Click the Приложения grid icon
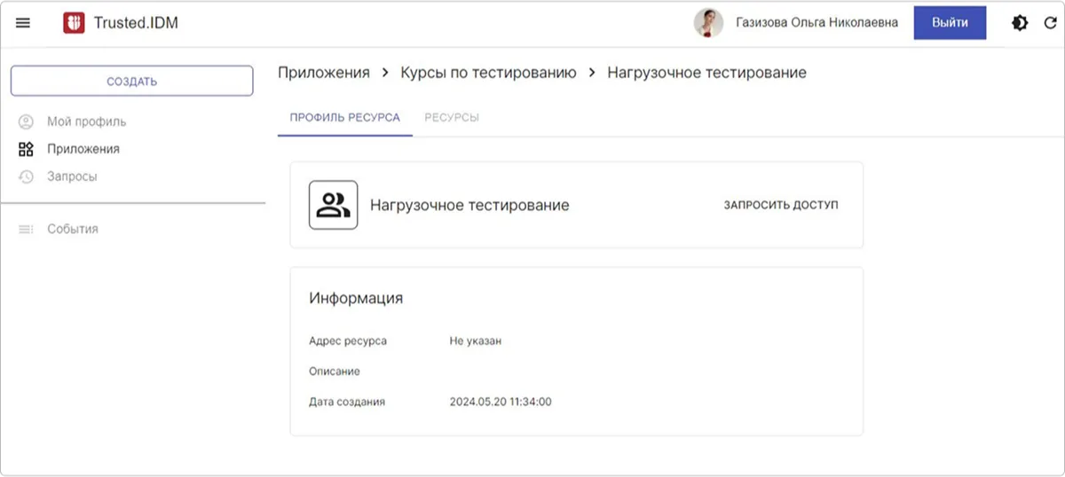Image resolution: width=1065 pixels, height=477 pixels. pyautogui.click(x=26, y=149)
